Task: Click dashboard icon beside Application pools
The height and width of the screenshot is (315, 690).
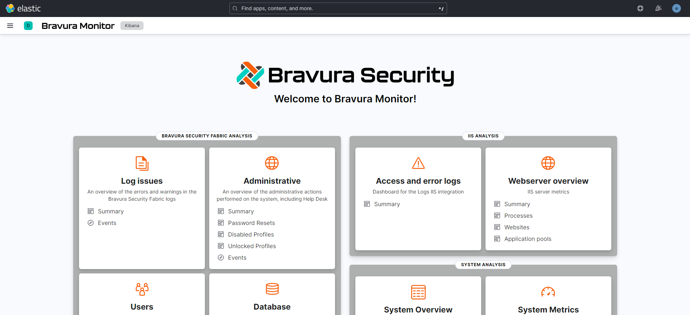Action: (497, 239)
